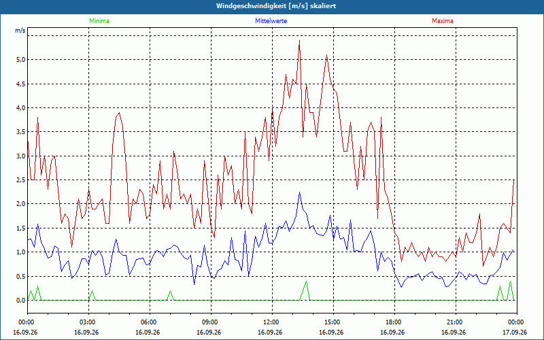The image size is (544, 340).
Task: Click the 18:00 time axis label
Action: tap(394, 322)
